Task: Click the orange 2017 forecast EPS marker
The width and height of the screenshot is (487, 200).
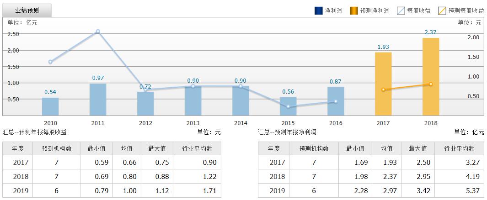Action: [383, 89]
